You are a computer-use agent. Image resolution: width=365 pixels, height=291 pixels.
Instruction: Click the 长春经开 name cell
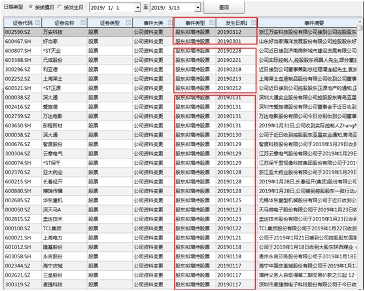tap(64, 181)
